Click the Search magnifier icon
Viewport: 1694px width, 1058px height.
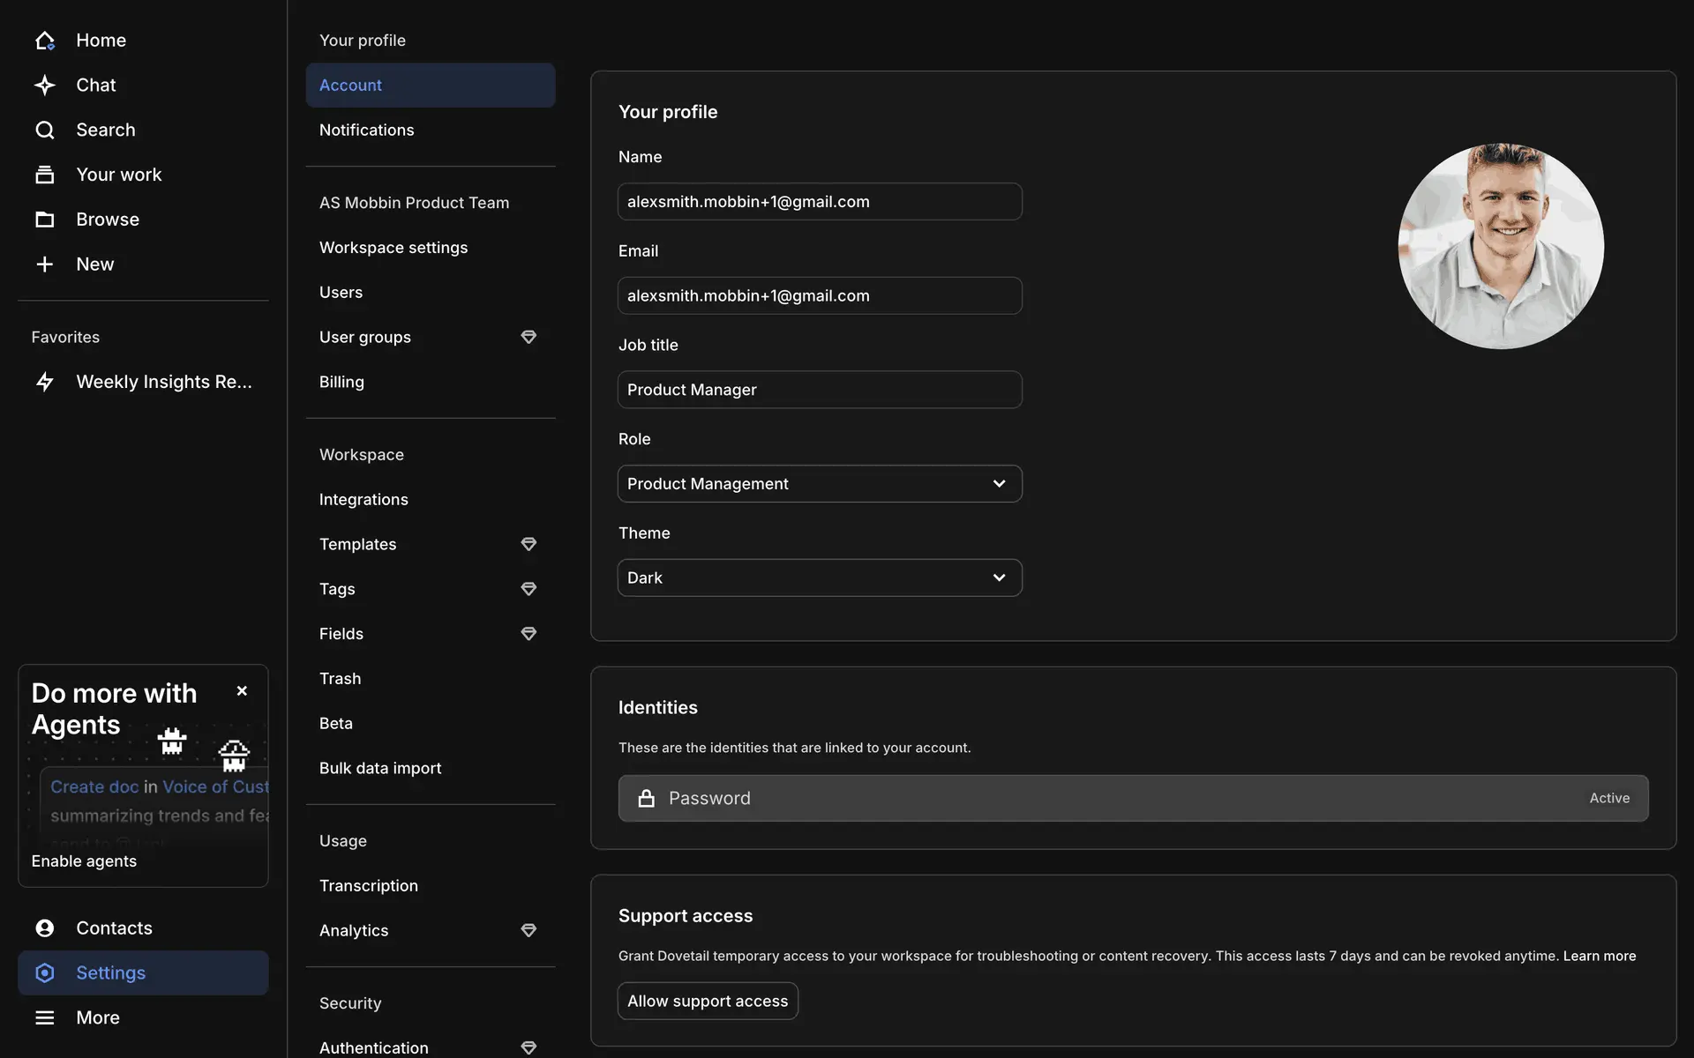click(45, 130)
